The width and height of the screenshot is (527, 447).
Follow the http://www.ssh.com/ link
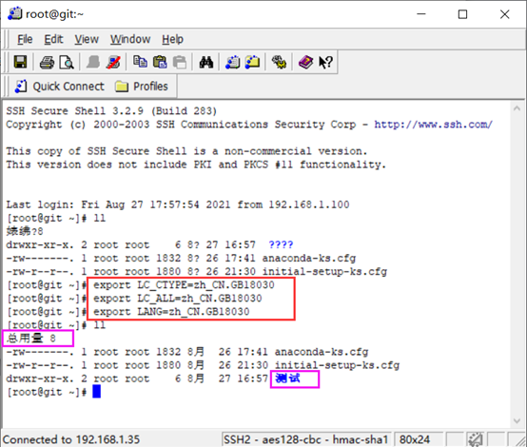(x=434, y=125)
